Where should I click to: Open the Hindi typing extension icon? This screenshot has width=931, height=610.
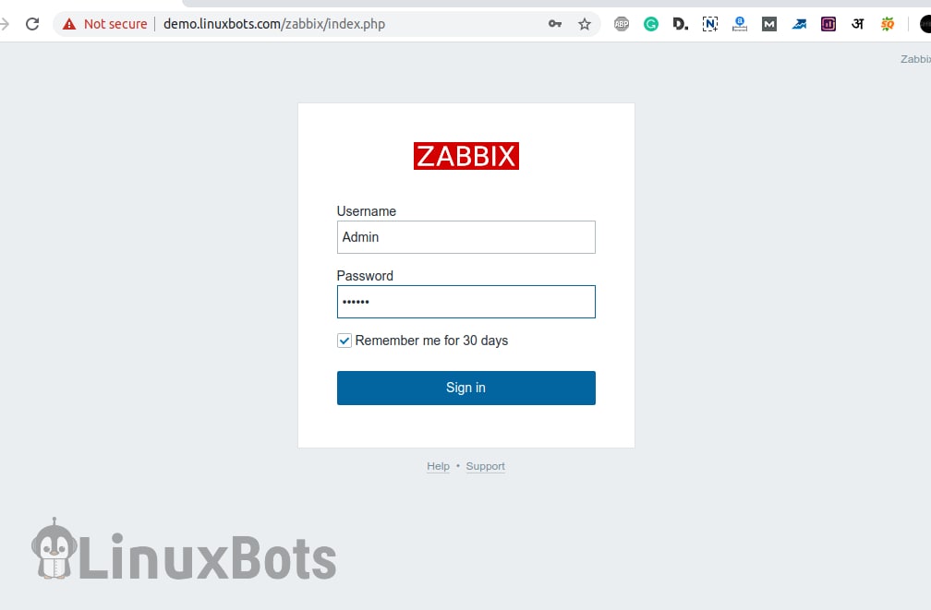click(858, 23)
